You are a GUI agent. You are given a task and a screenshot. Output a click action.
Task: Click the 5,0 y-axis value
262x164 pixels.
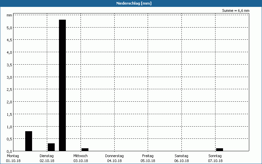pyautogui.click(x=9, y=28)
